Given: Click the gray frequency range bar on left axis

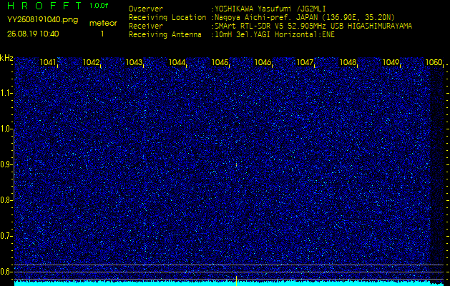Looking at the screenshot, I should click(14, 165).
